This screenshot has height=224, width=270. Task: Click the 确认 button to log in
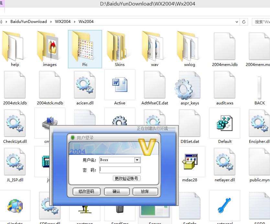point(117,191)
